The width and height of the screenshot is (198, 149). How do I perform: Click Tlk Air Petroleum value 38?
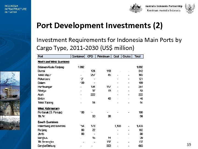[x=109, y=116]
